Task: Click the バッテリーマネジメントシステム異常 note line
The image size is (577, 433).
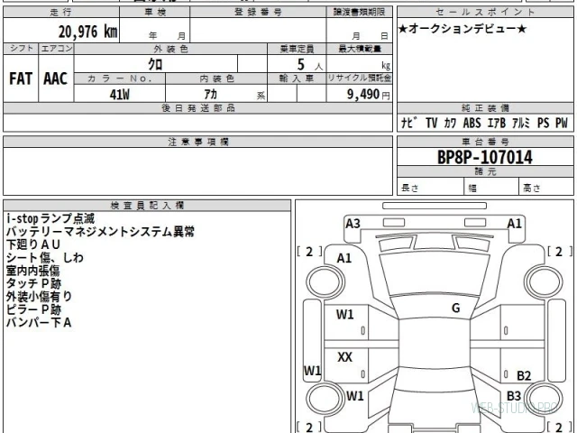Action: tap(100, 232)
